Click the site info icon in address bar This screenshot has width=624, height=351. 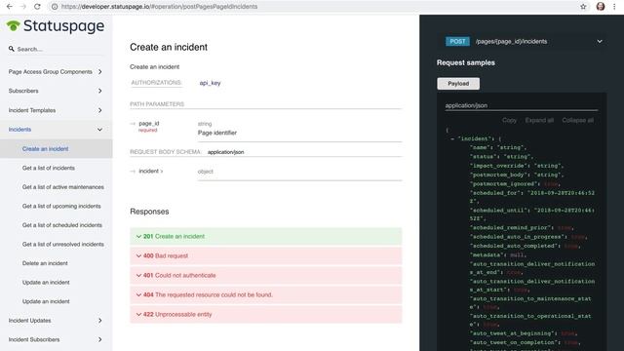(55, 7)
